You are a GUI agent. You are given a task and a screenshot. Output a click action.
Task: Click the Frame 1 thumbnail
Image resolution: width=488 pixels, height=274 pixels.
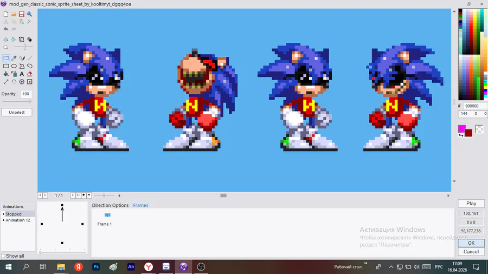point(107,215)
